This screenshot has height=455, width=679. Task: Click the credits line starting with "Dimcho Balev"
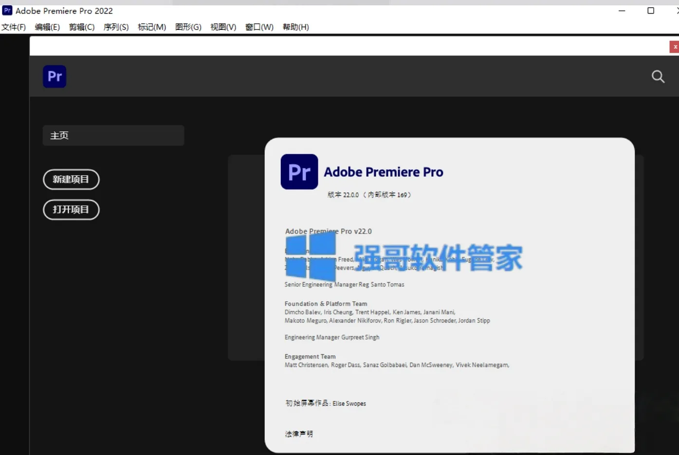pos(370,312)
